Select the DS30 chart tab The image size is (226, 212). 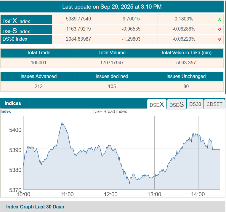pos(195,104)
